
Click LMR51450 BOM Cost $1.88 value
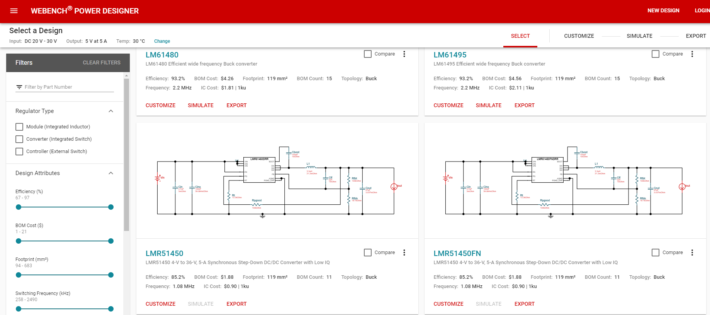coord(227,277)
